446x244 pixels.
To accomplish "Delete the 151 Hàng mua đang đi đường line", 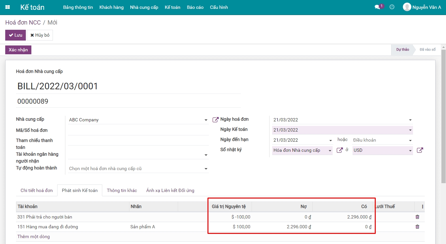I will (x=417, y=227).
